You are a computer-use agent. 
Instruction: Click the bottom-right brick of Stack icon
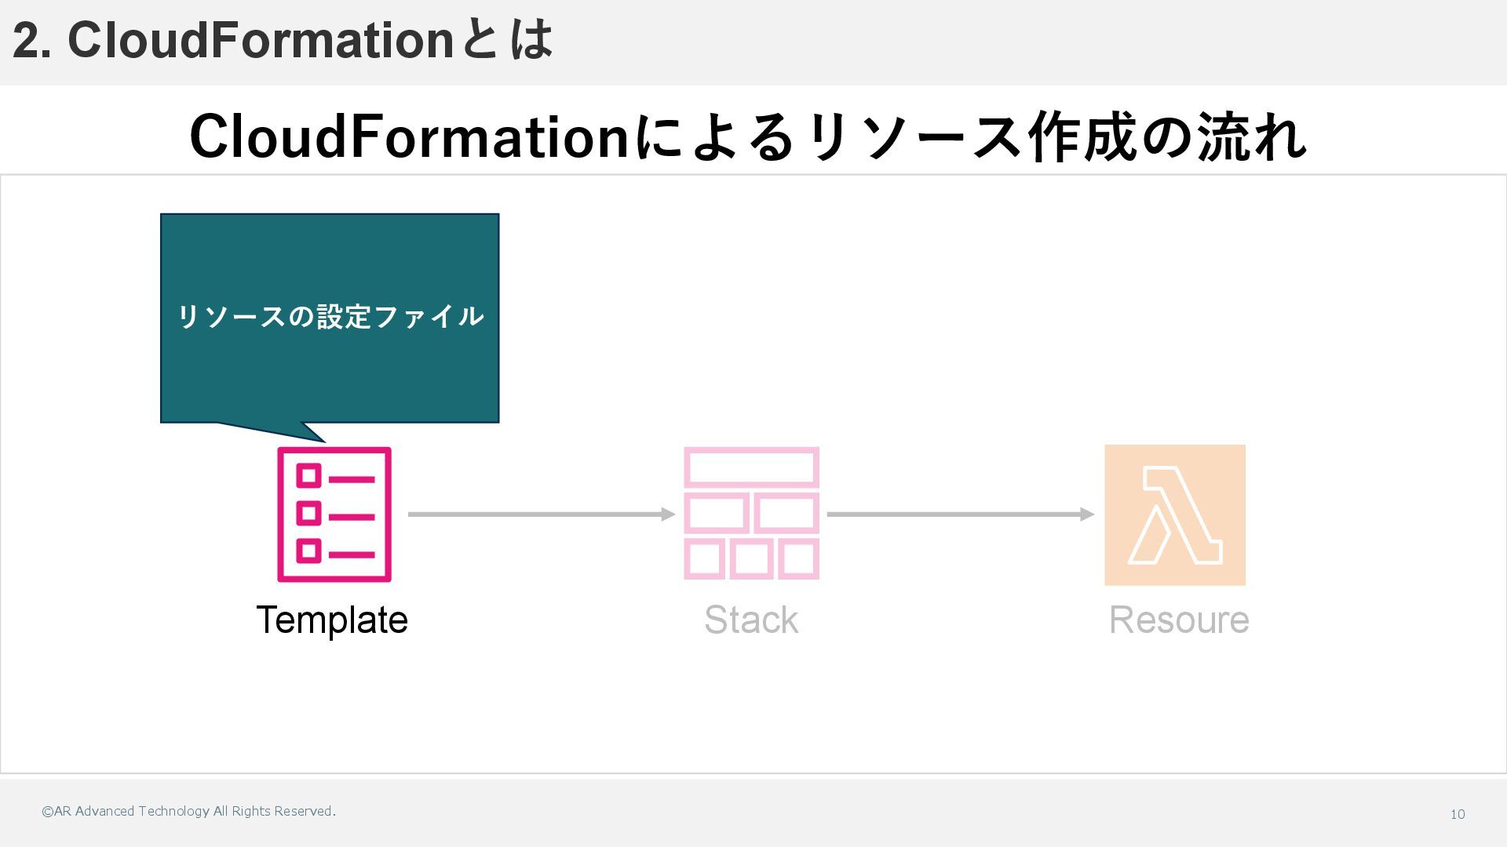click(x=798, y=559)
